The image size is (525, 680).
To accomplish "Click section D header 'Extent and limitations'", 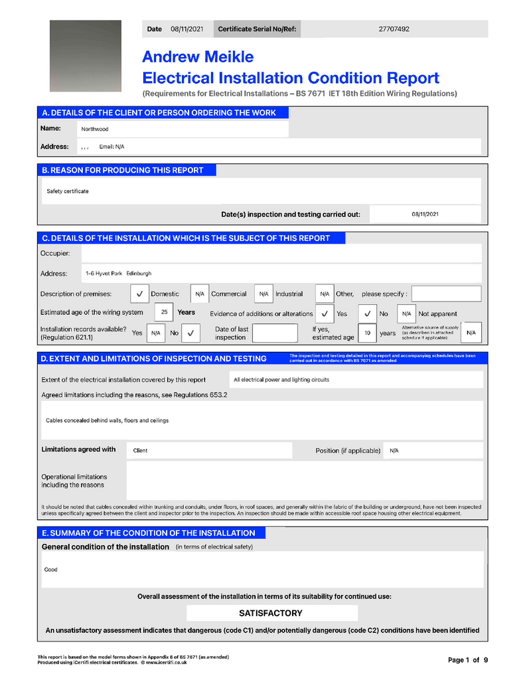I will coord(153,359).
